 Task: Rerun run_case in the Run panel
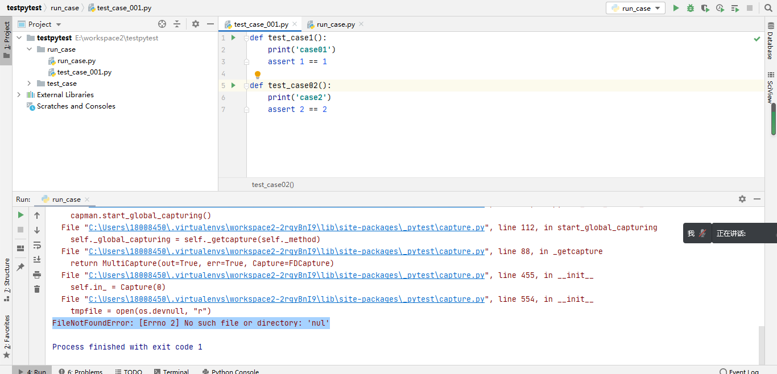[21, 215]
